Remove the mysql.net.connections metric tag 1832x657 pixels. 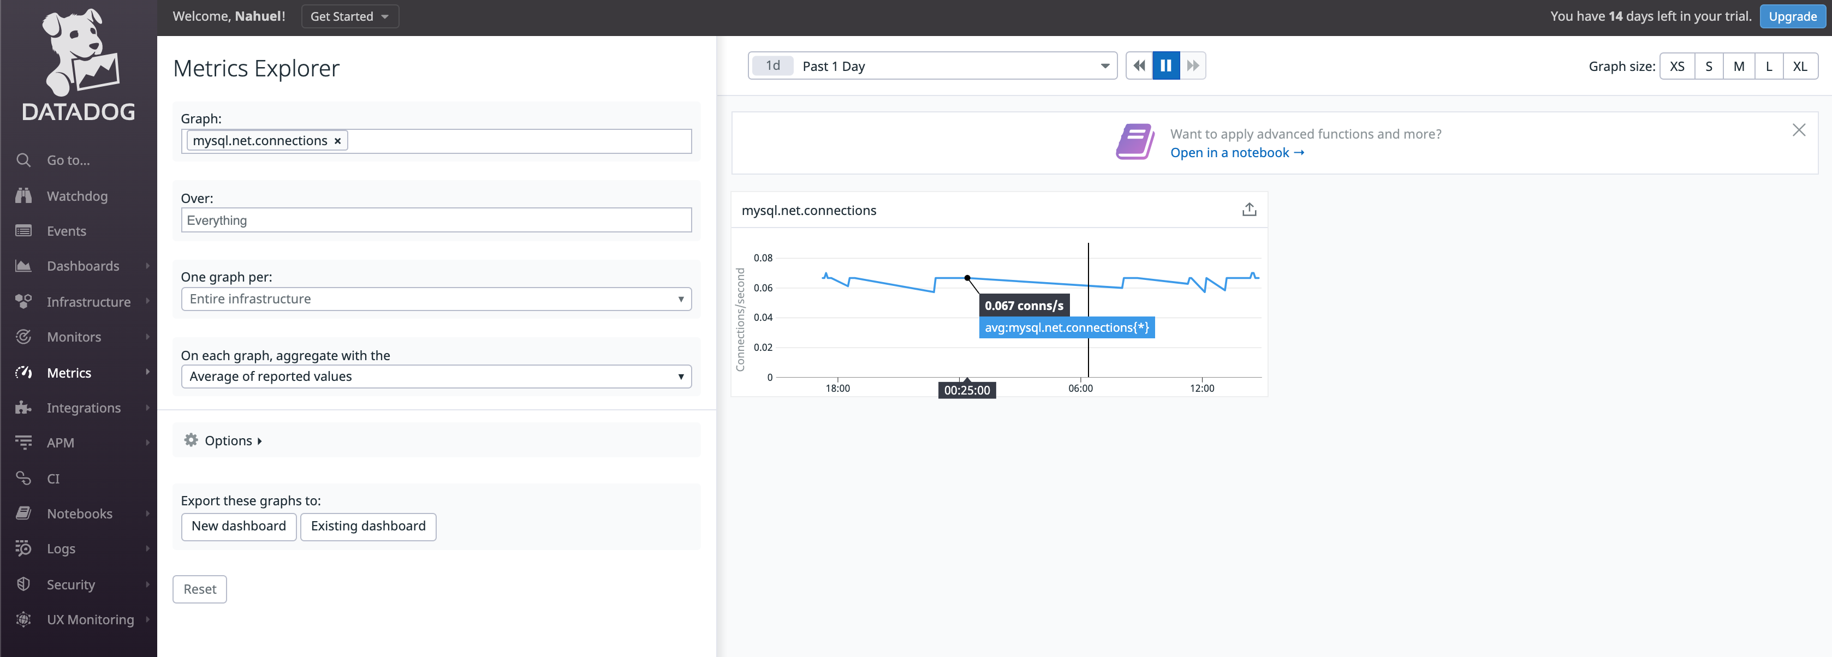337,141
